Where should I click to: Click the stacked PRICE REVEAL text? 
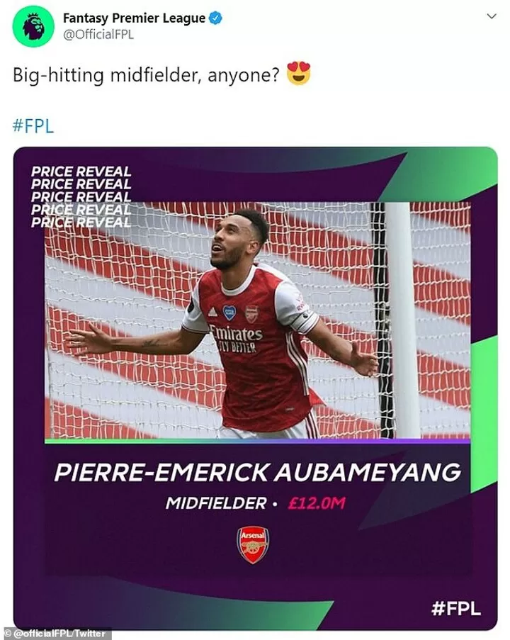pos(81,197)
